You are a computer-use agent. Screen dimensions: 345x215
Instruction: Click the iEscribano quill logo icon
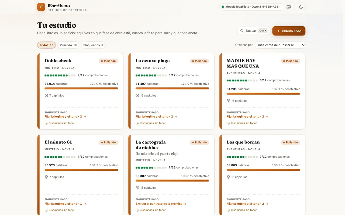[x=41, y=7]
